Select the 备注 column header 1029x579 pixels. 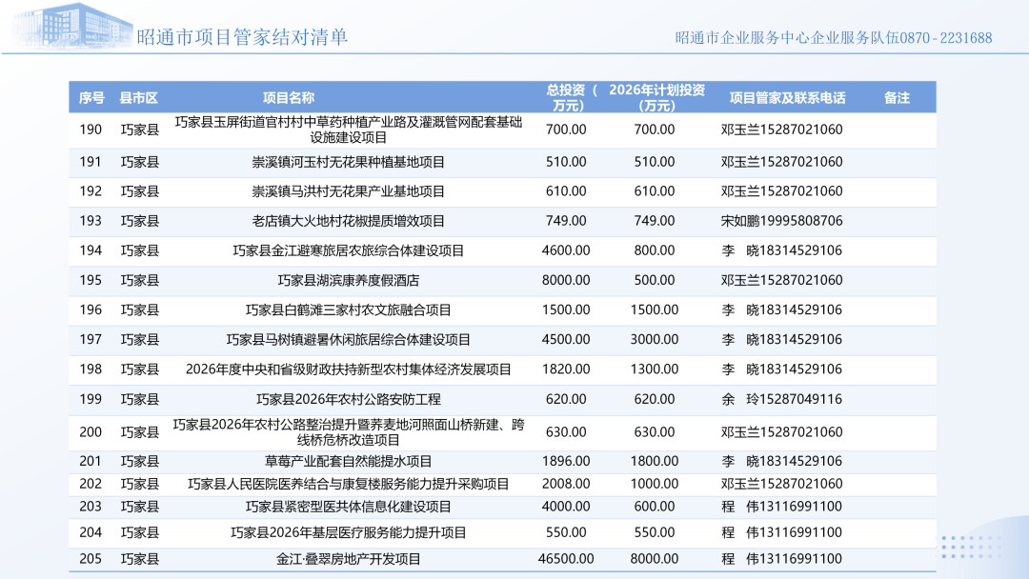(897, 98)
